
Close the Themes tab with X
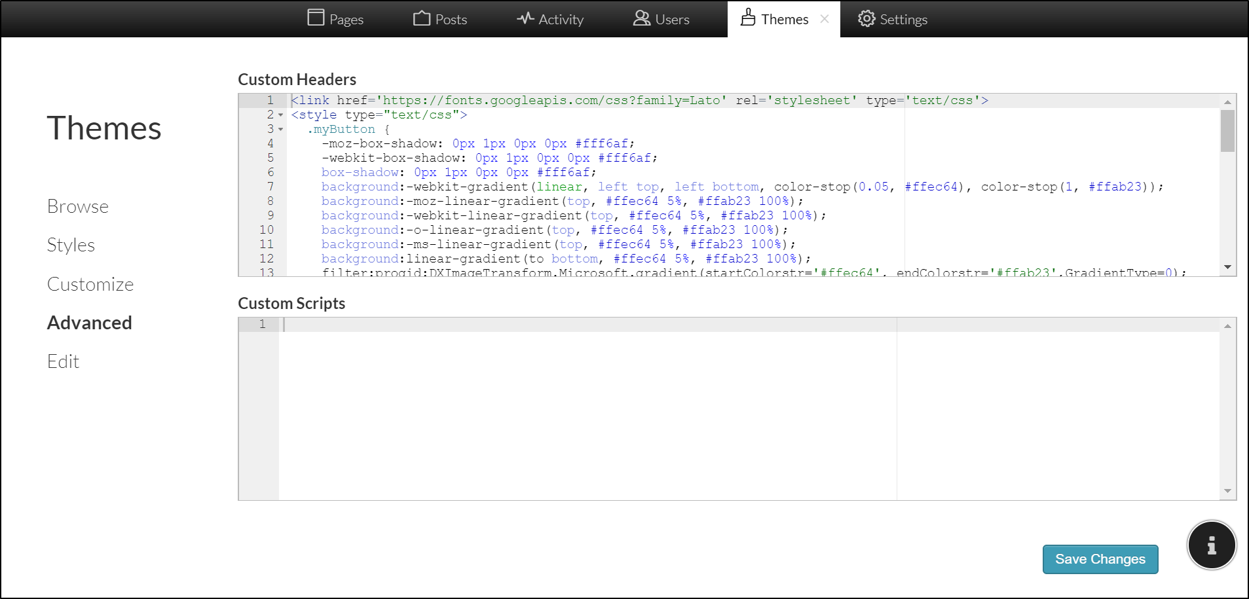pos(825,19)
